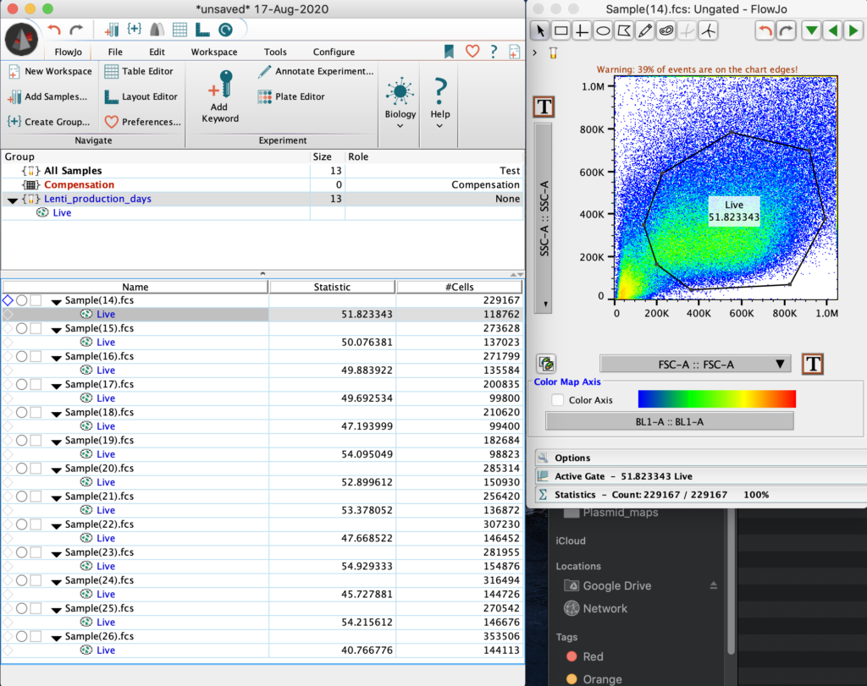Tick the checkbox beside Sample(26).fcs
This screenshot has height=686, width=867.
[x=36, y=637]
